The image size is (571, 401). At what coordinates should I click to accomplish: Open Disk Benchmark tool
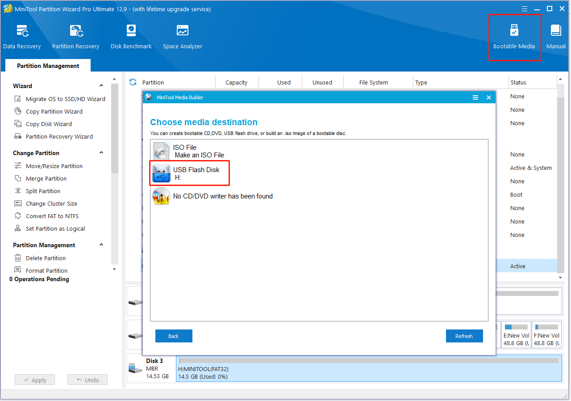click(x=131, y=37)
